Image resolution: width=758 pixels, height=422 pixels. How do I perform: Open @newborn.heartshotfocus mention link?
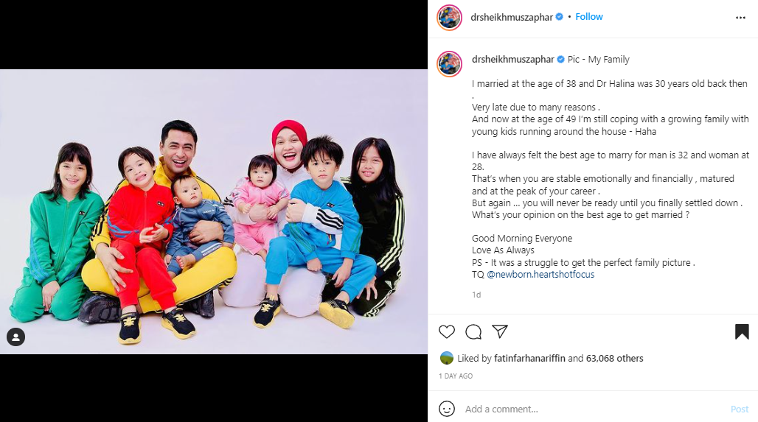540,274
